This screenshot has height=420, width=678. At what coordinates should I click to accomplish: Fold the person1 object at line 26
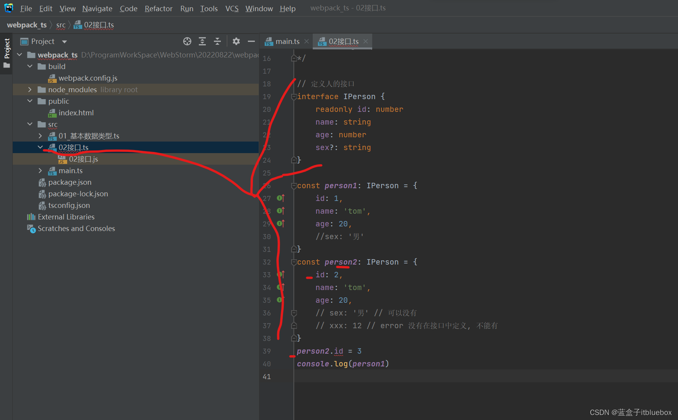tap(294, 186)
